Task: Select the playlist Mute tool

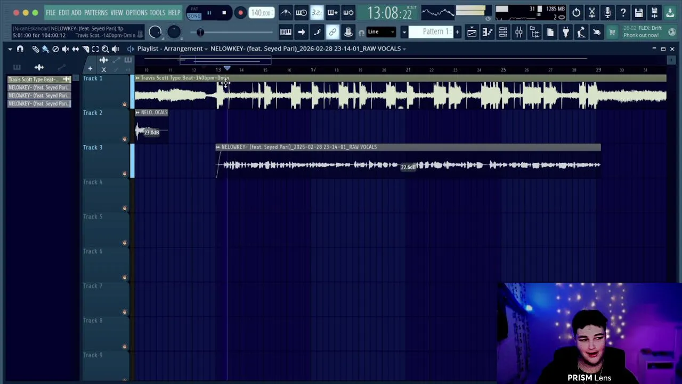Action: coord(66,49)
